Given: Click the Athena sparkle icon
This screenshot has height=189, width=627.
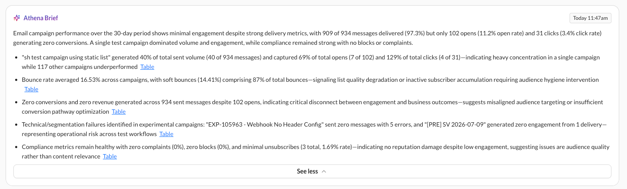Looking at the screenshot, I should [17, 18].
